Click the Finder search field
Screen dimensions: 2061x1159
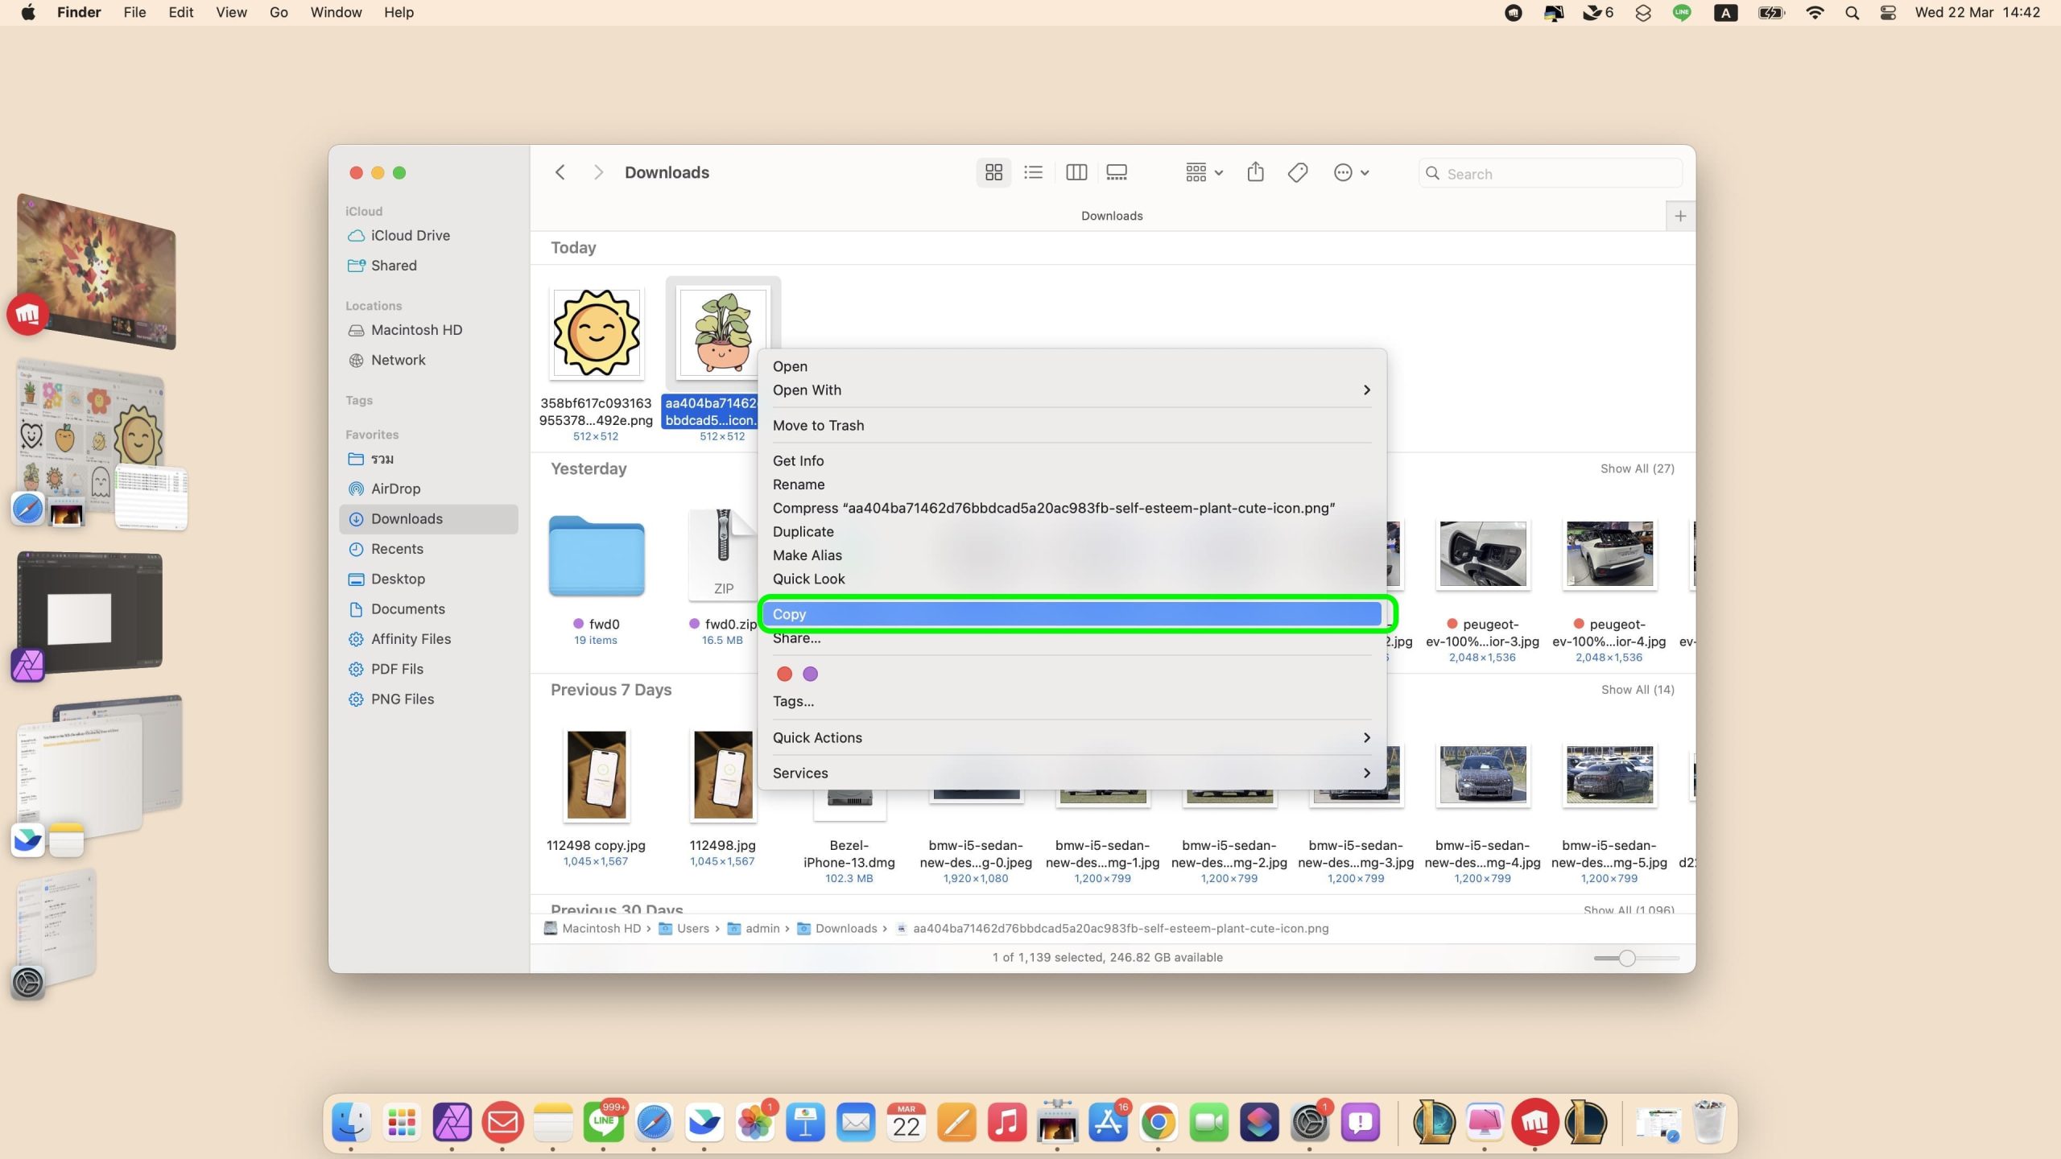click(x=1558, y=173)
